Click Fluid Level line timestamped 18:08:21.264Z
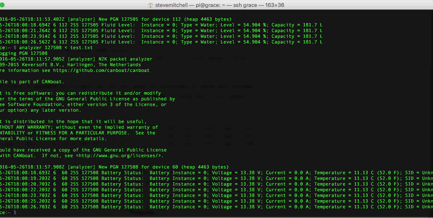The width and height of the screenshot is (433, 218). (161, 30)
